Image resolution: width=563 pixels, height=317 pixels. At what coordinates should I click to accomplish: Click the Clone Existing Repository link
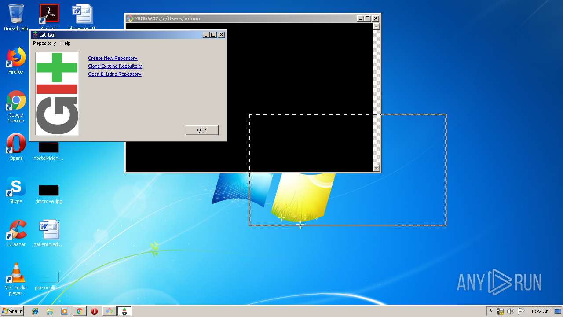tap(115, 66)
